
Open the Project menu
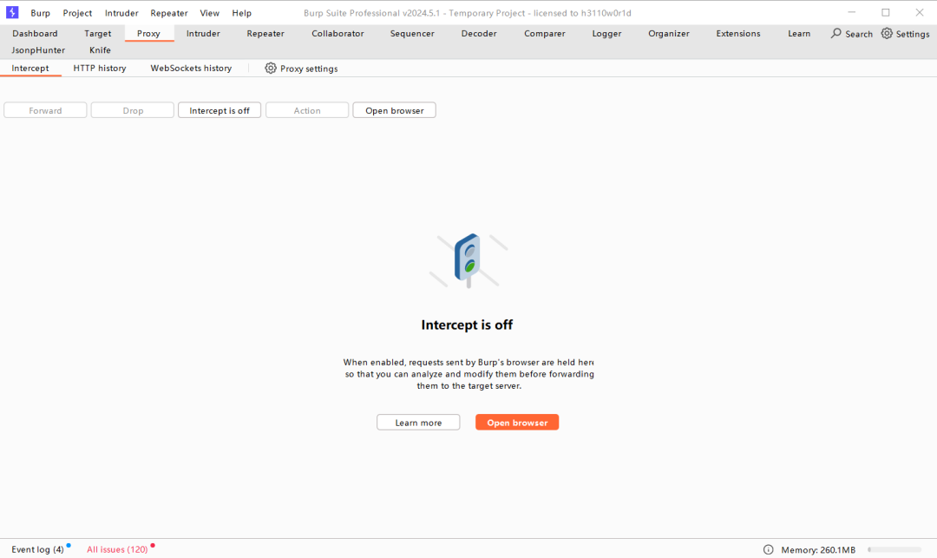click(78, 12)
